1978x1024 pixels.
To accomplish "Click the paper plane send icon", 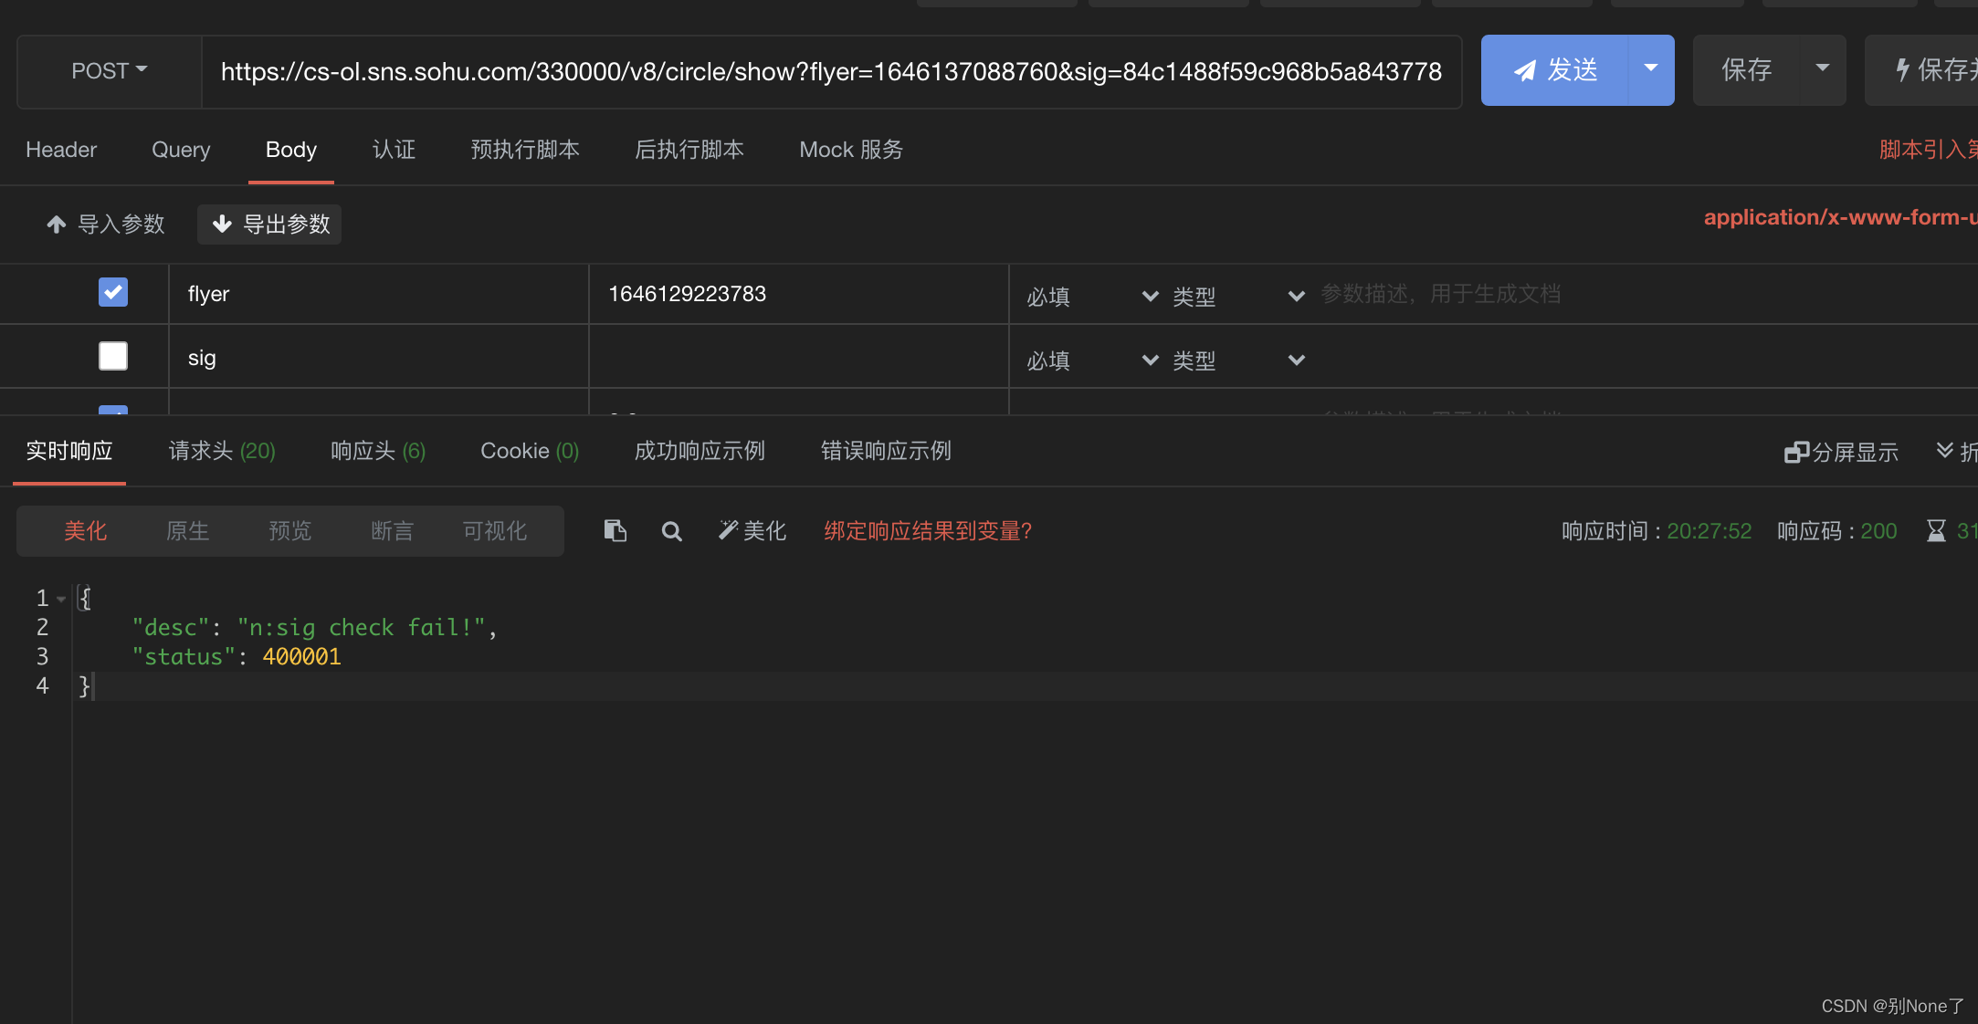I will [x=1524, y=69].
